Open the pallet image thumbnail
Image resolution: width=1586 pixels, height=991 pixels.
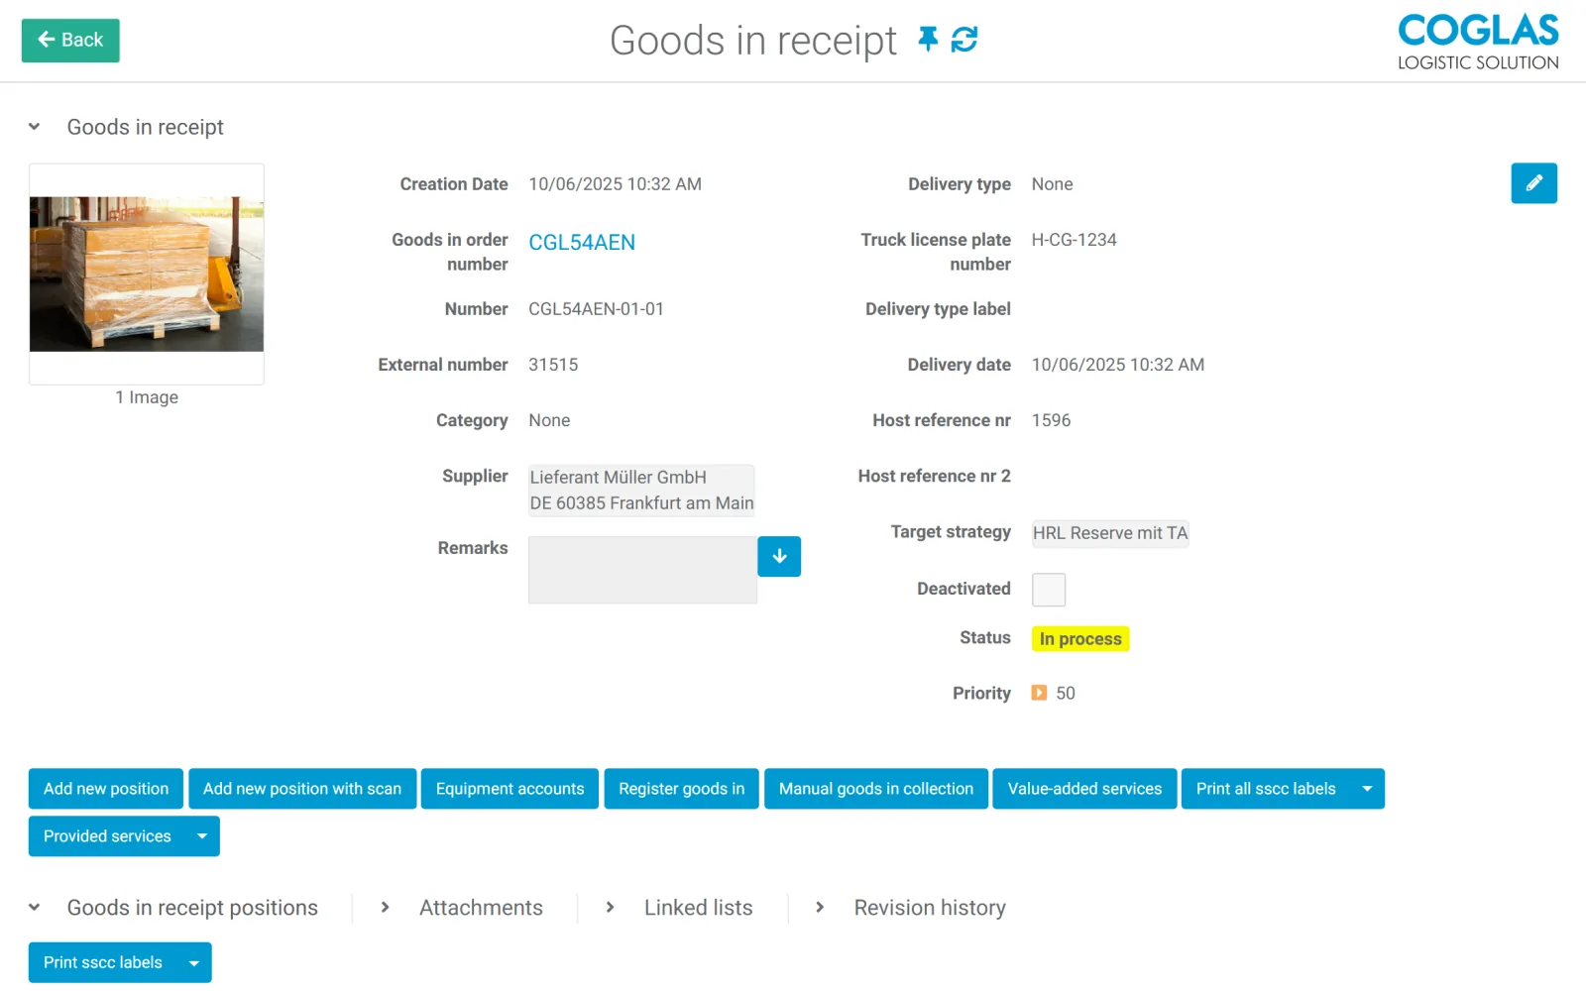click(147, 275)
